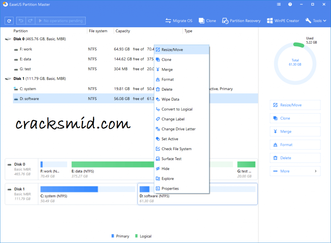Image resolution: width=331 pixels, height=243 pixels.
Task: Click the Type column header
Action: 188,31
